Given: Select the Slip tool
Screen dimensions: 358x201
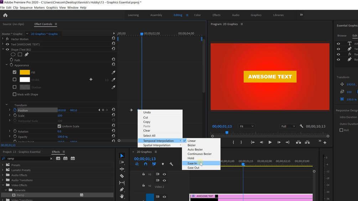Looking at the screenshot, I should click(x=122, y=183).
